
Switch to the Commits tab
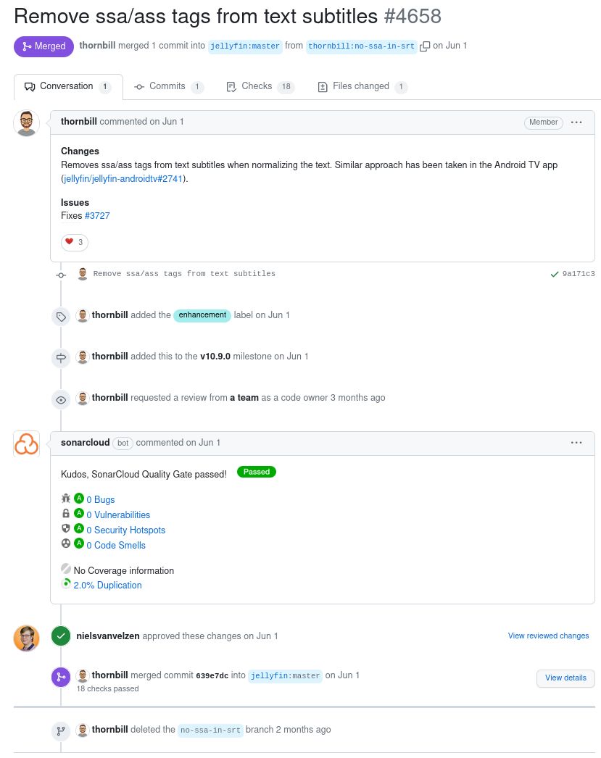point(168,86)
